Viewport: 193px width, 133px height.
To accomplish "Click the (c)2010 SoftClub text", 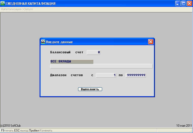I will [11, 126].
